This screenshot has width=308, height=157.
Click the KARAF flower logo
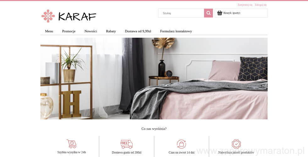click(48, 16)
